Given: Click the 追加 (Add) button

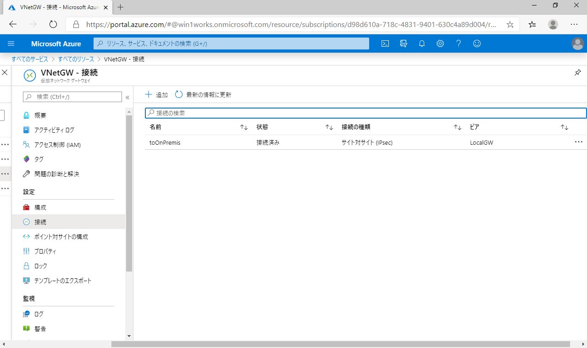Looking at the screenshot, I should [156, 95].
